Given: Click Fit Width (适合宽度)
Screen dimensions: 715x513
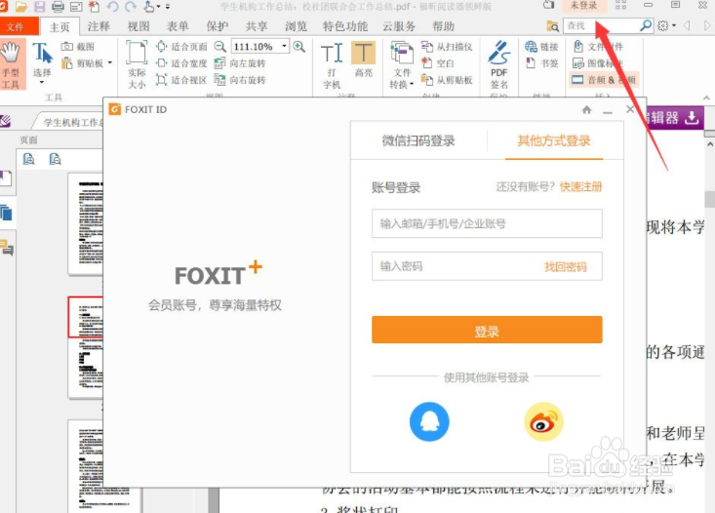Looking at the screenshot, I should [x=181, y=63].
